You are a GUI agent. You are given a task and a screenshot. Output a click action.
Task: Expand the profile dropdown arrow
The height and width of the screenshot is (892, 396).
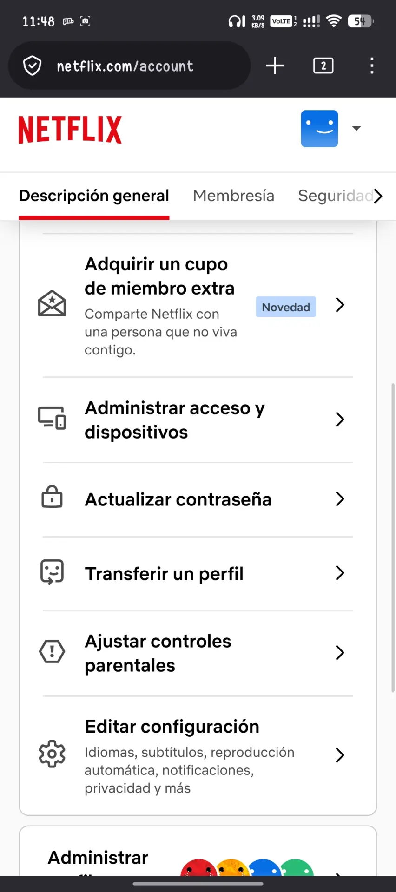(x=356, y=128)
